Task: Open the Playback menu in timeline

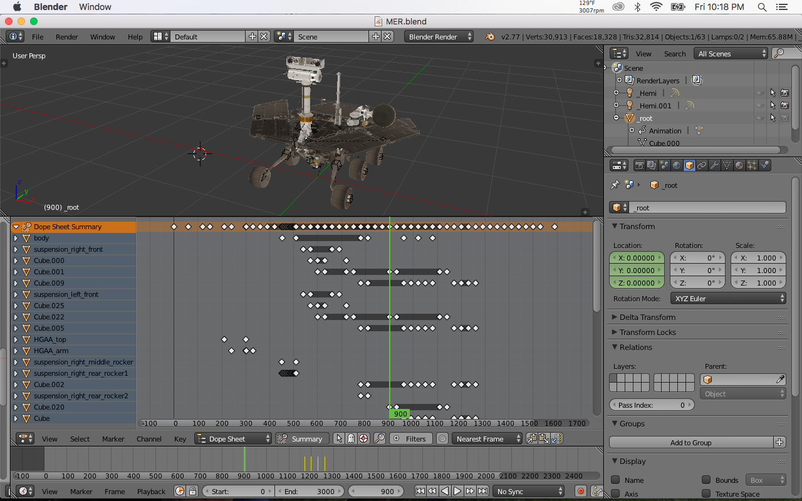Action: tap(151, 492)
